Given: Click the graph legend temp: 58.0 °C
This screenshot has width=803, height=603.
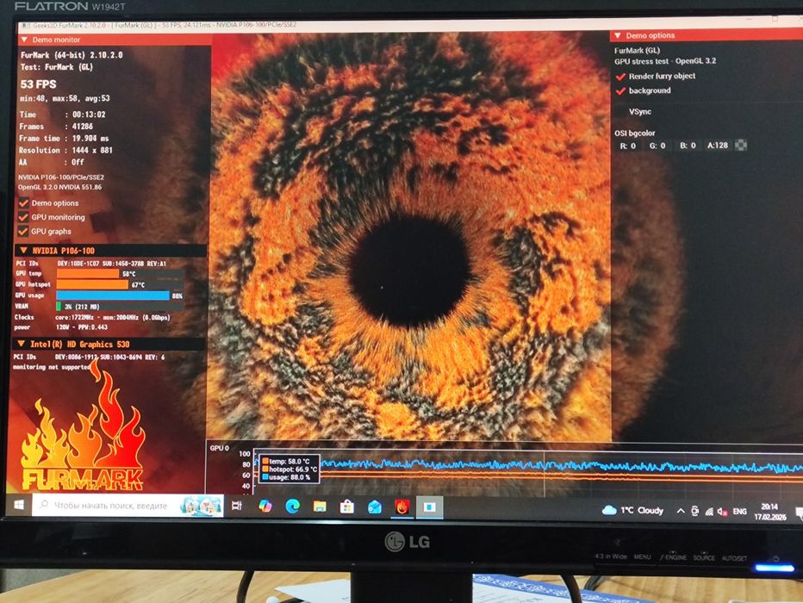Looking at the screenshot, I should pos(286,461).
